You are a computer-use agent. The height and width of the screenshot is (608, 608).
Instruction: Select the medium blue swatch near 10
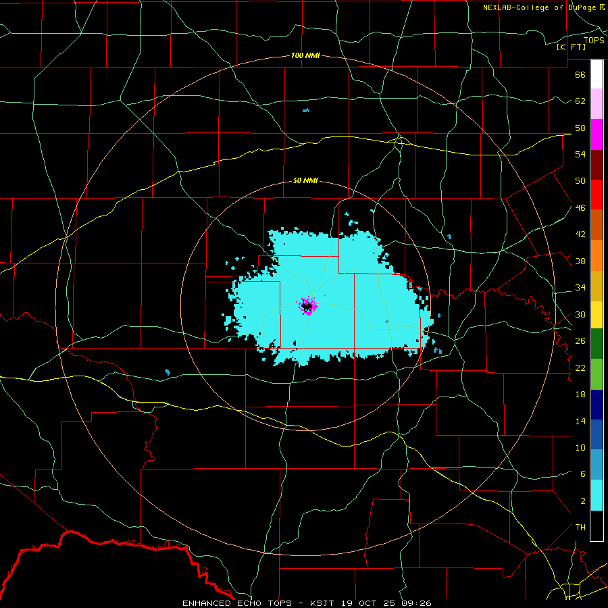(x=597, y=434)
